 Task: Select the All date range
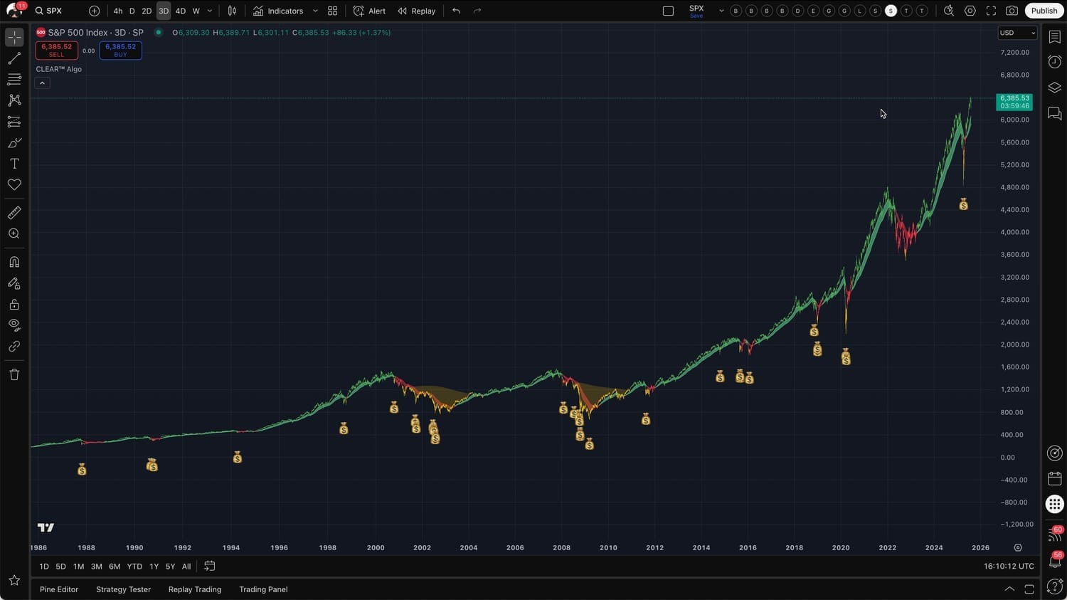[x=186, y=567]
